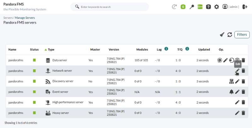Click the '3 seconds' updated cell
The height and width of the screenshot is (128, 252).
coord(203,81)
